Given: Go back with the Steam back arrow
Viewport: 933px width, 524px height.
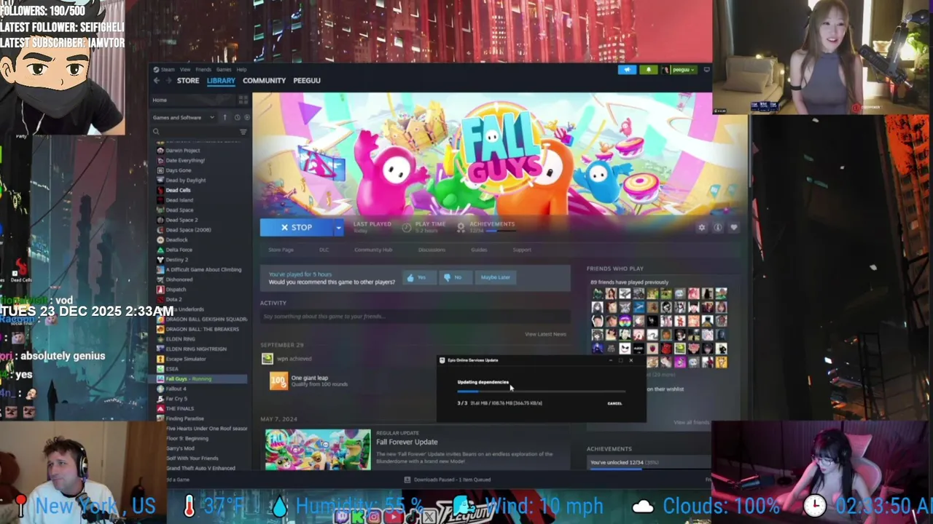Looking at the screenshot, I should point(156,81).
